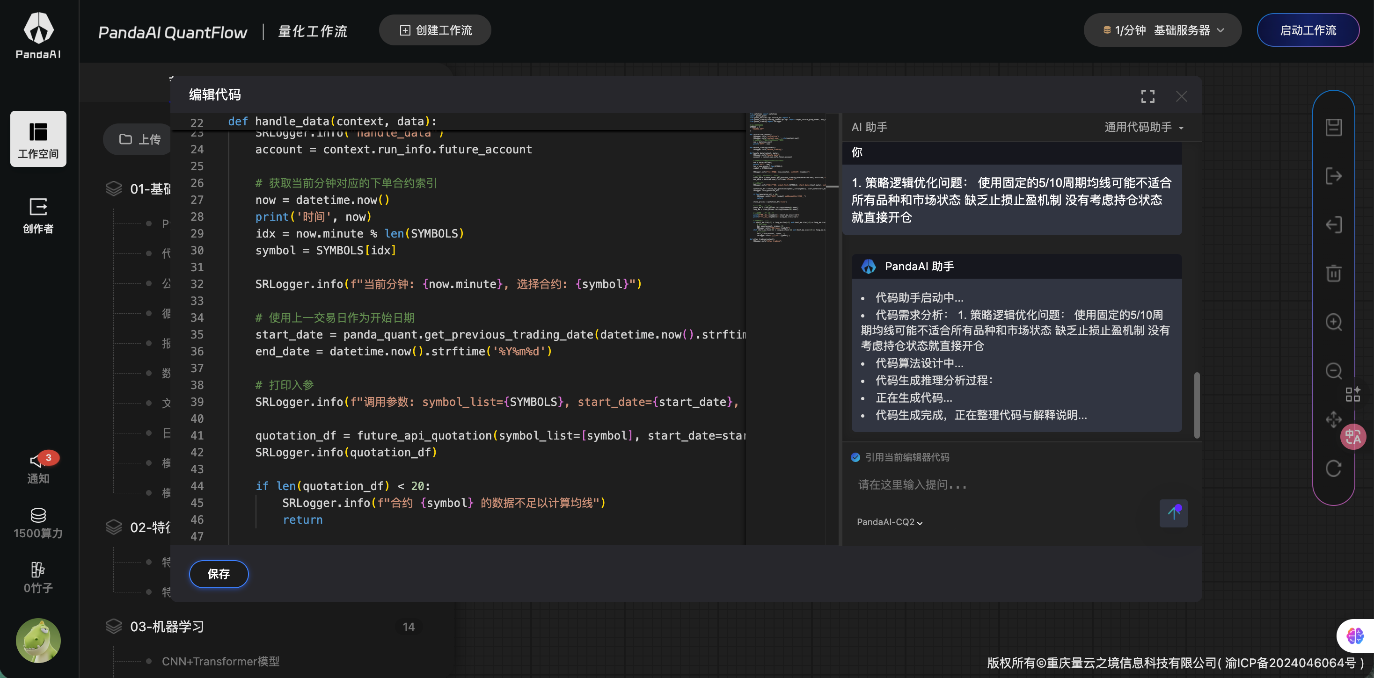
Task: Click the AI chat input field
Action: [x=1003, y=484]
